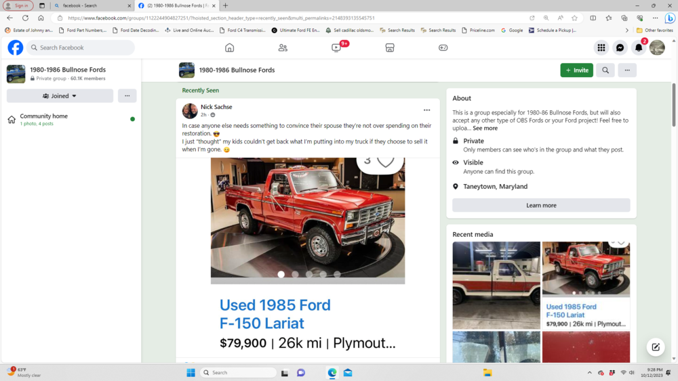Open Messenger chat icon
678x381 pixels.
tap(620, 47)
